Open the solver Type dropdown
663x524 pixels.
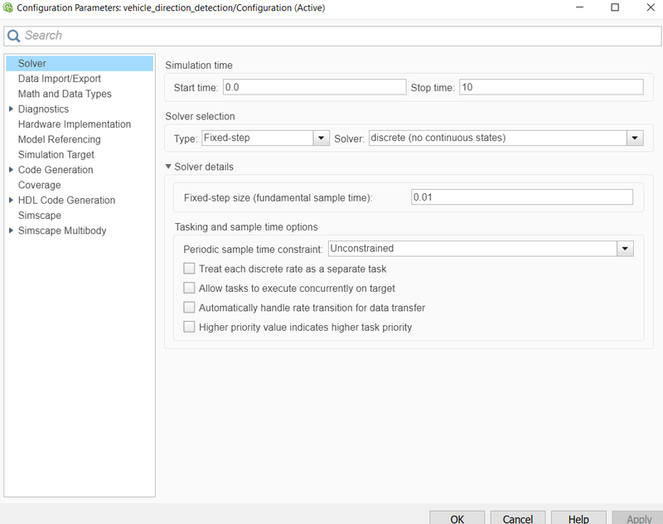pos(265,138)
